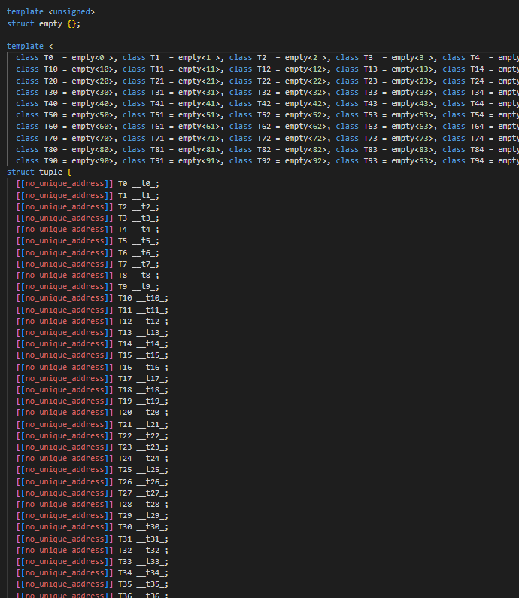Click the no_unique_address attribute before T2

coord(65,206)
